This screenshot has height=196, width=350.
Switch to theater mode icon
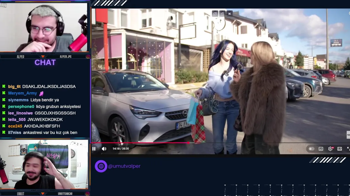point(340,149)
